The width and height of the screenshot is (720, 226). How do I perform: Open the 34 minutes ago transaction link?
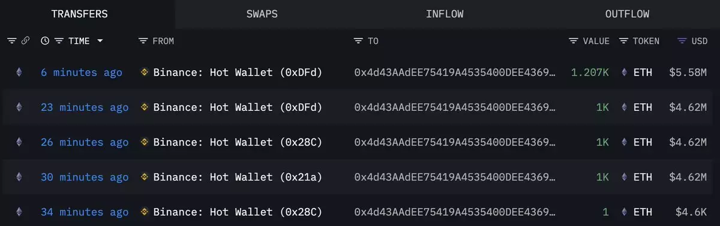(85, 212)
